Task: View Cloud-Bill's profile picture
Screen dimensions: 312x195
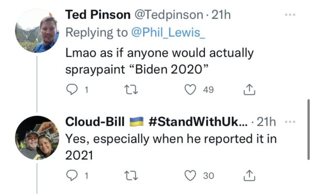Action: click(x=37, y=138)
